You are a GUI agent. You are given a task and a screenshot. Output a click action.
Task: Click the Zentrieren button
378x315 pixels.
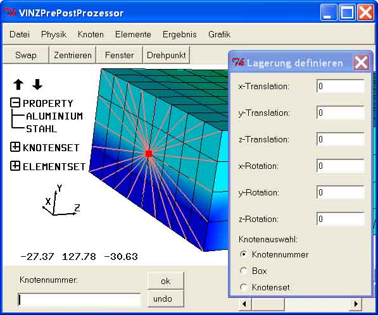[x=73, y=55]
